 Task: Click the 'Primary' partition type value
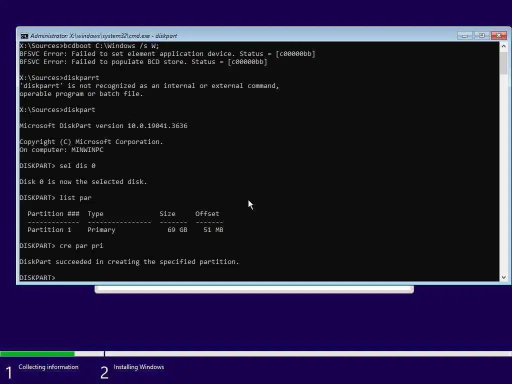point(101,230)
